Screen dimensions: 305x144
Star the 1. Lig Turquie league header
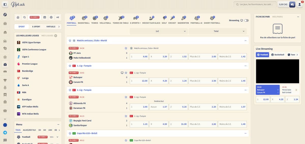[x=70, y=66]
